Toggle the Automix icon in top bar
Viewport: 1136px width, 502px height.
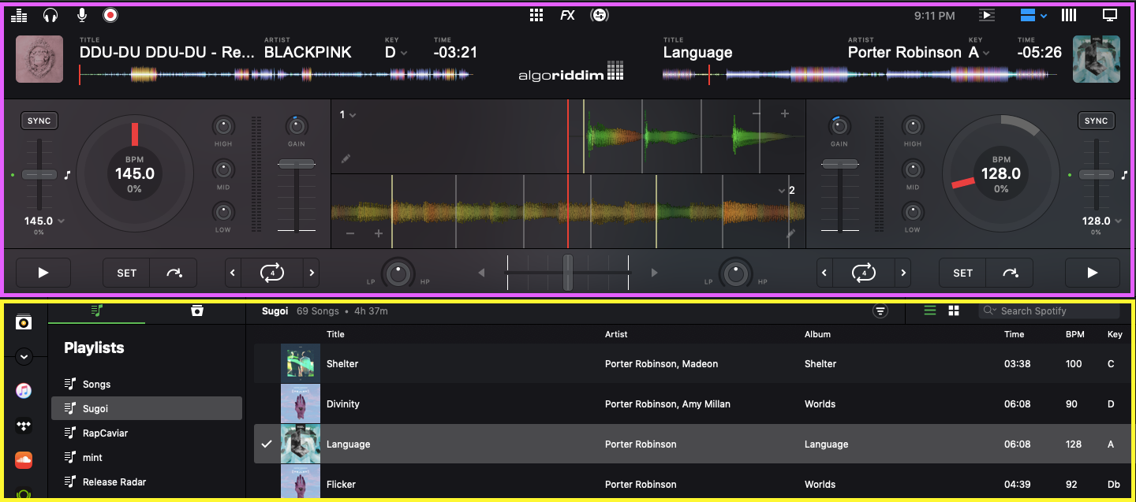coord(600,15)
